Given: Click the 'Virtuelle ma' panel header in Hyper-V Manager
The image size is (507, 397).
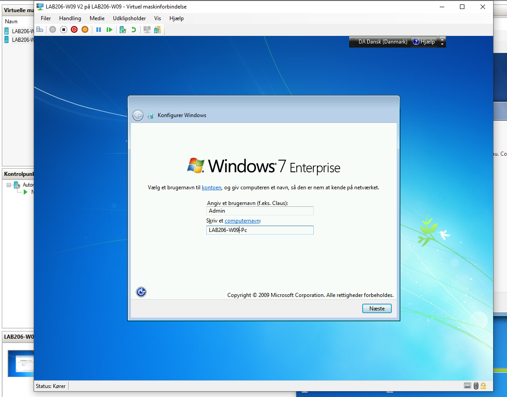Looking at the screenshot, I should coord(19,10).
